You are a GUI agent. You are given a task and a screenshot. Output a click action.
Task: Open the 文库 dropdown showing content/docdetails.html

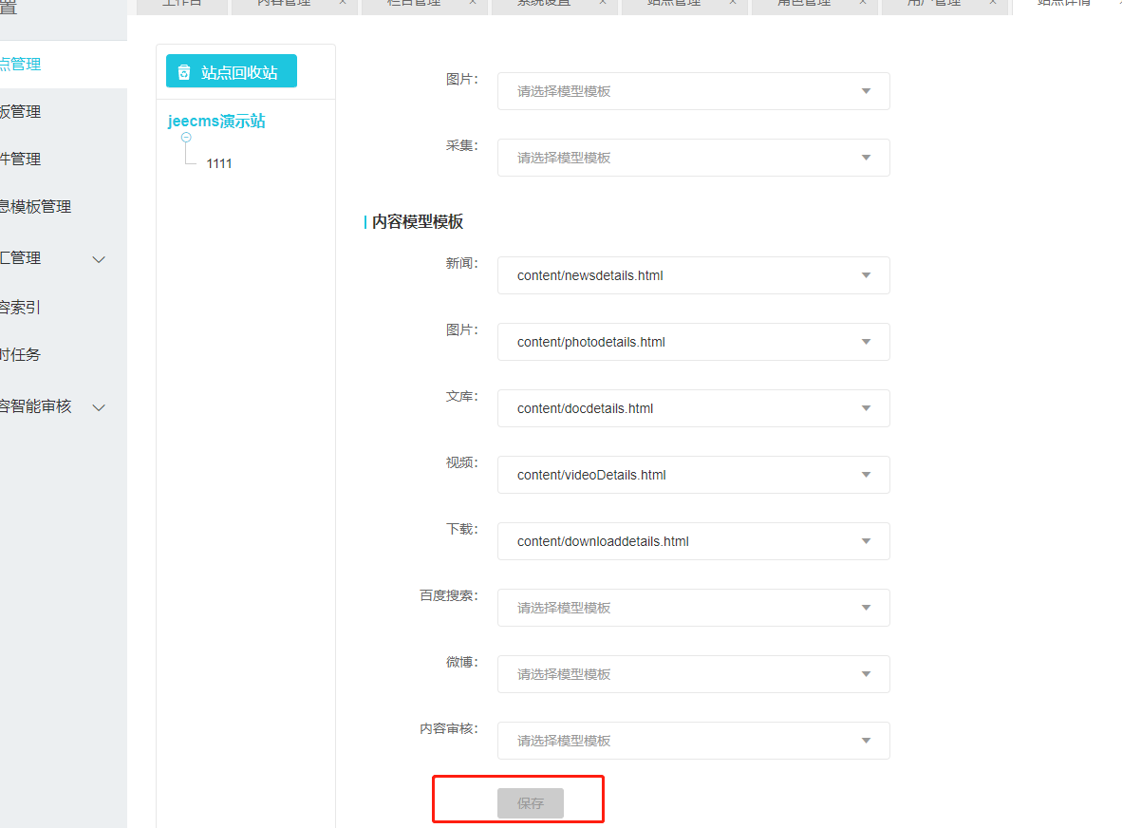tap(693, 408)
